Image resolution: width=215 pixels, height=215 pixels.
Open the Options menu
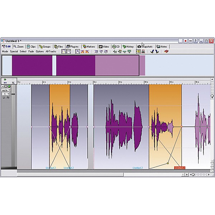click(40, 51)
